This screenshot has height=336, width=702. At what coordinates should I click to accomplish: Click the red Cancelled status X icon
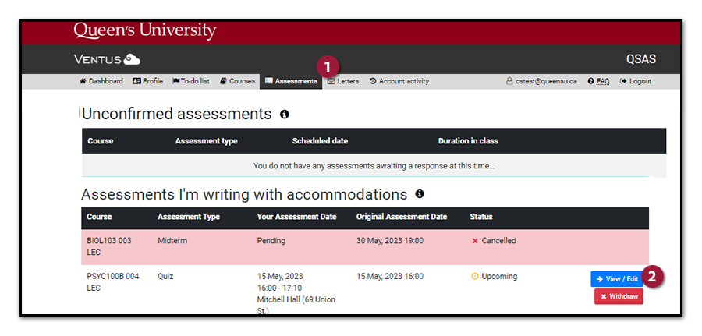[474, 241]
